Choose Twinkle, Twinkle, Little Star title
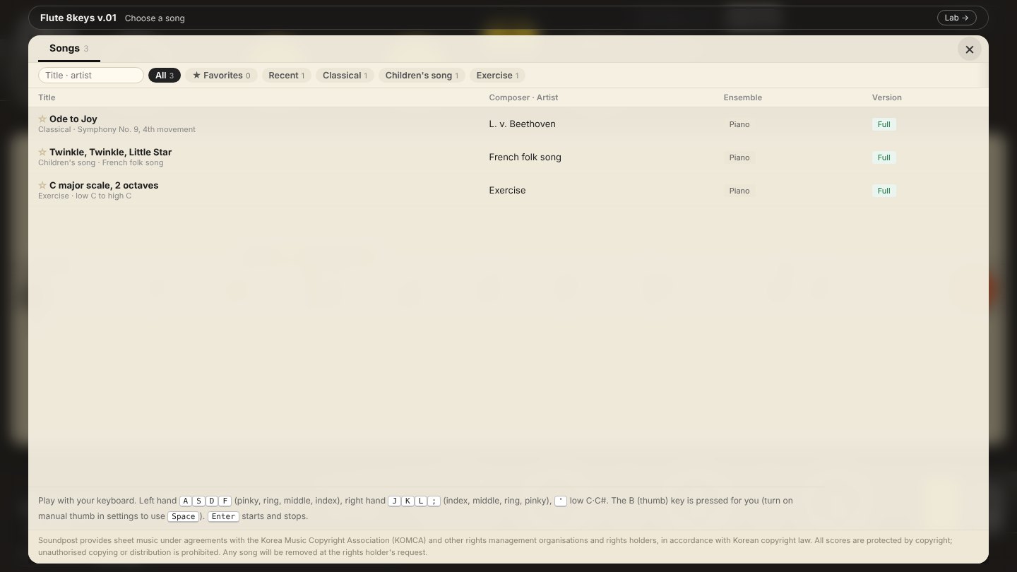 click(x=110, y=152)
